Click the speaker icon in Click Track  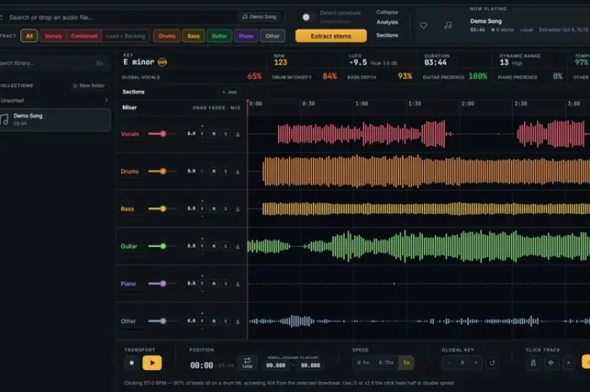pos(551,363)
